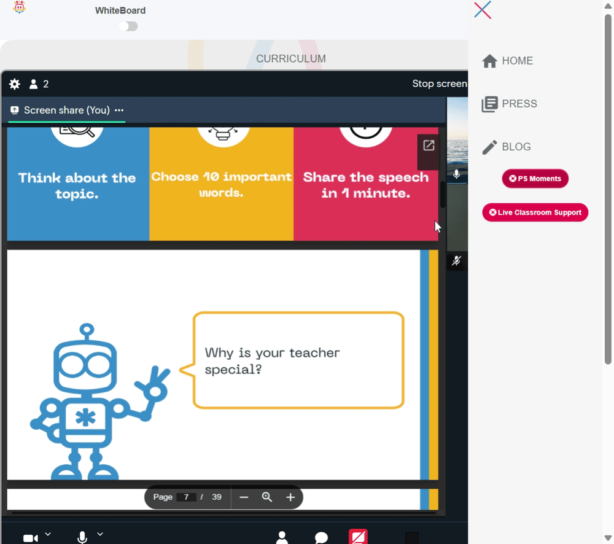614x544 pixels.
Task: Click the page number input field
Action: pos(187,497)
